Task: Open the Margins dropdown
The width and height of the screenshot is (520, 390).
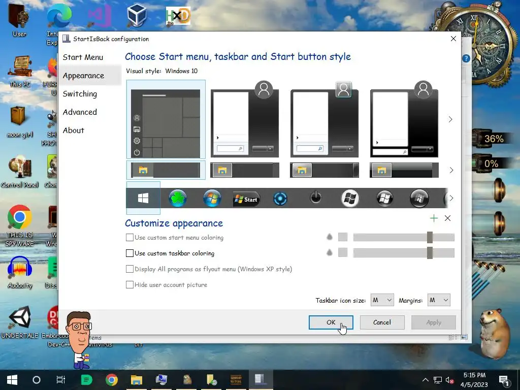Action: coord(439,300)
